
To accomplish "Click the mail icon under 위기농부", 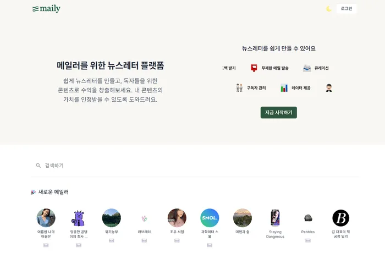I will [x=112, y=240].
